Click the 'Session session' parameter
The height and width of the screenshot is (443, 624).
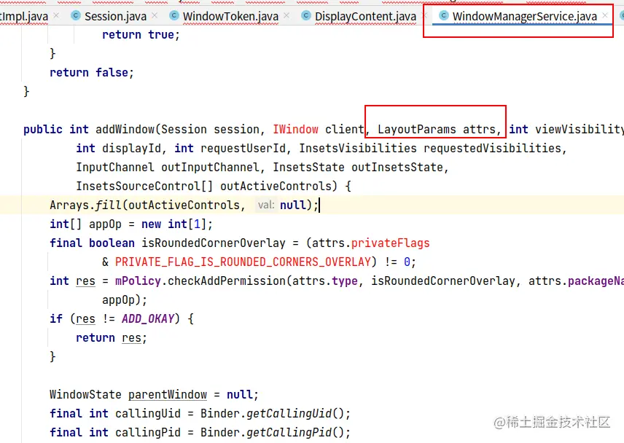210,129
